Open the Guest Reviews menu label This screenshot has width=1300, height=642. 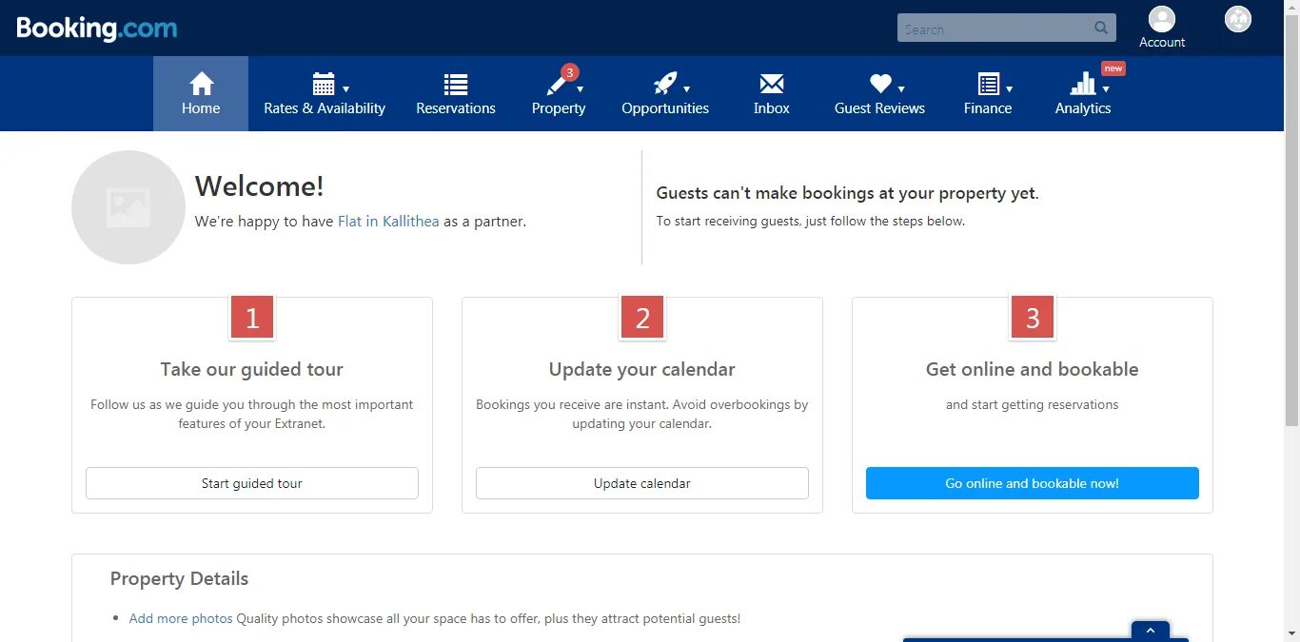tap(879, 108)
